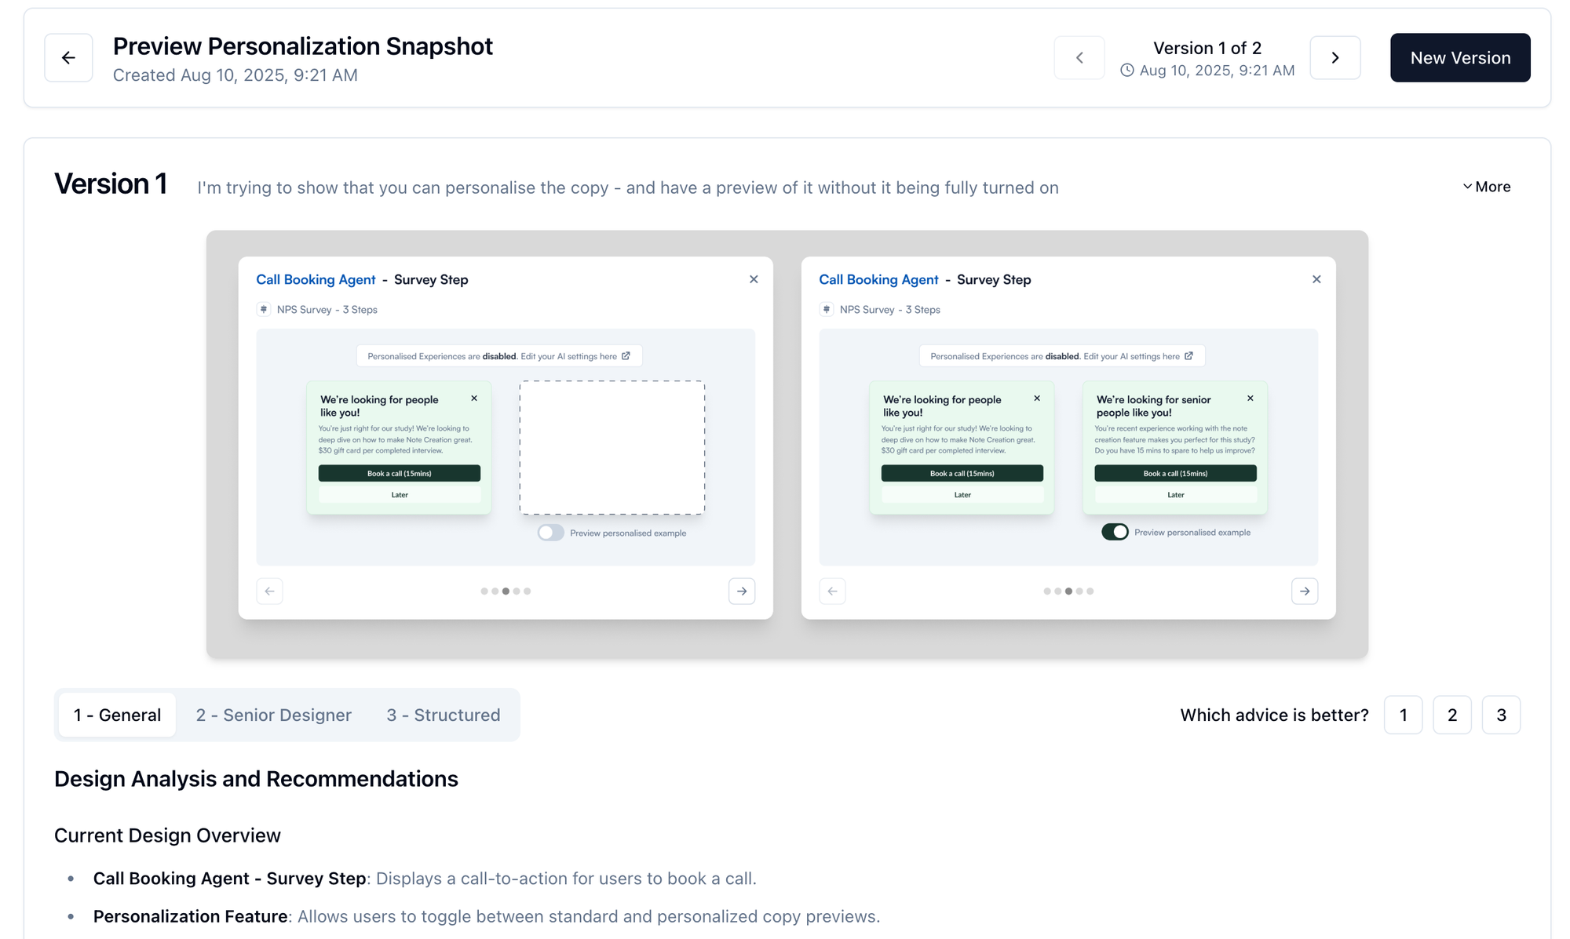The width and height of the screenshot is (1570, 939).
Task: Click the New Version button
Action: pyautogui.click(x=1459, y=58)
